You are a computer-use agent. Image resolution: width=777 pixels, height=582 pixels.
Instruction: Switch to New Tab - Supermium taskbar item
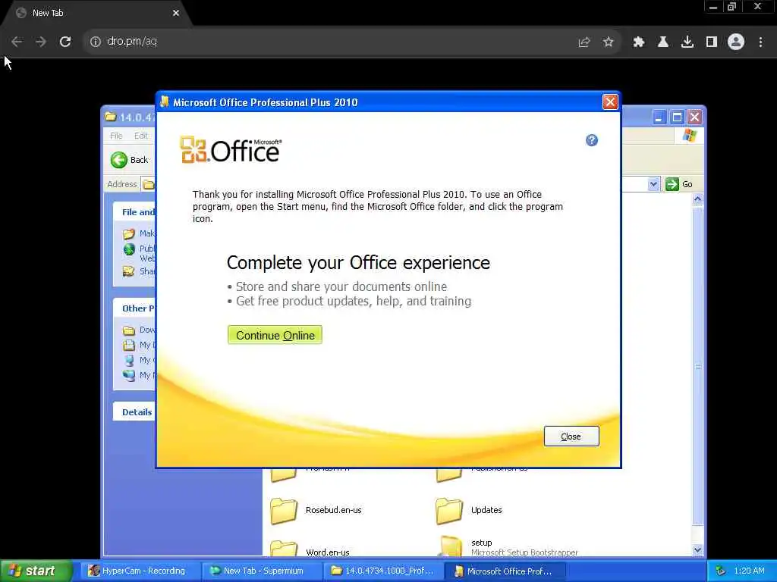pyautogui.click(x=262, y=571)
